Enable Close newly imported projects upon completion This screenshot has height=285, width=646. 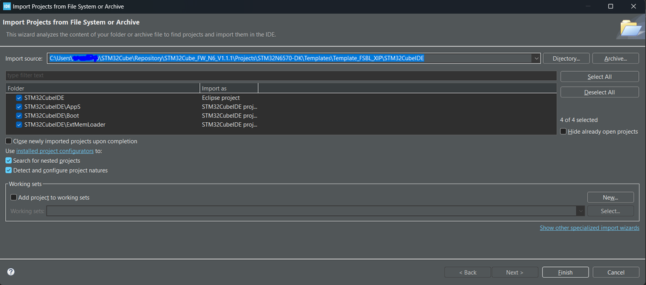(8, 141)
